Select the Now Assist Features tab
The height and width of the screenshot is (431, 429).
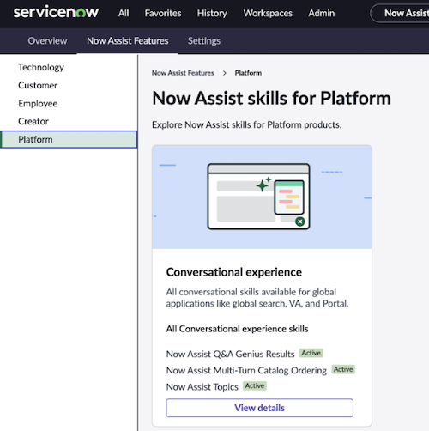tap(128, 41)
